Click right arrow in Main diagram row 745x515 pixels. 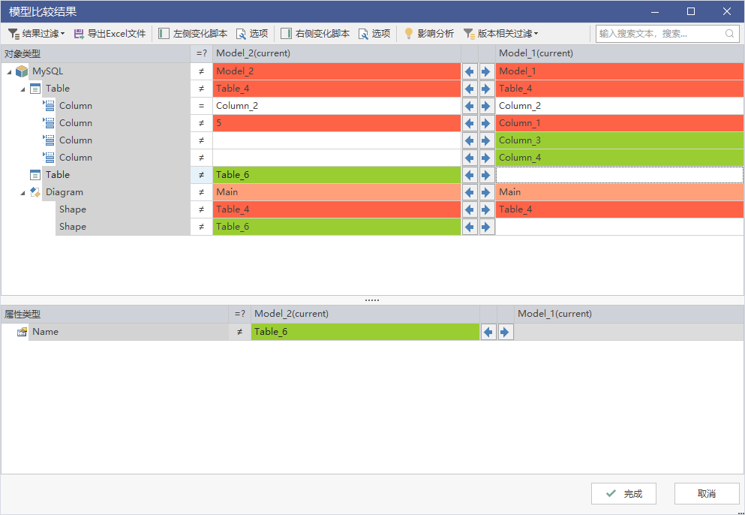click(x=485, y=192)
